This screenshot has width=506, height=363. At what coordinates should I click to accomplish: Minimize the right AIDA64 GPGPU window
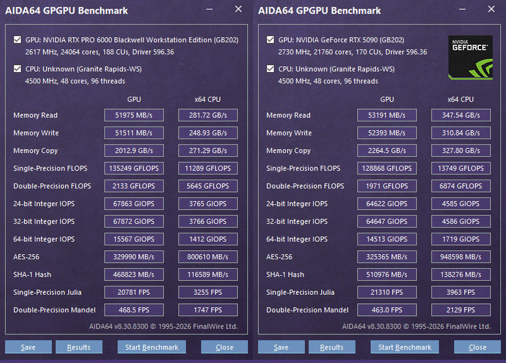(x=463, y=9)
